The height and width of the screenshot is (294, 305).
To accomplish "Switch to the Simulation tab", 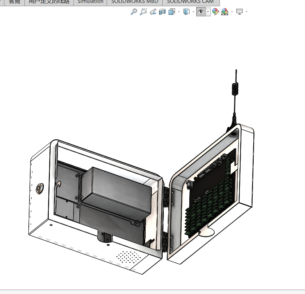I will pos(90,2).
